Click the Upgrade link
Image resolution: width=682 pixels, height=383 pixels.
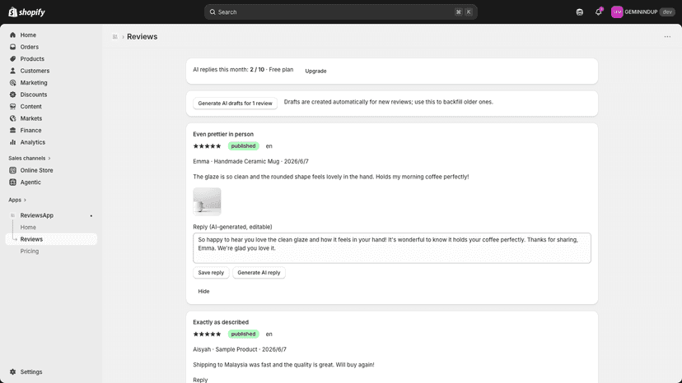tap(315, 71)
